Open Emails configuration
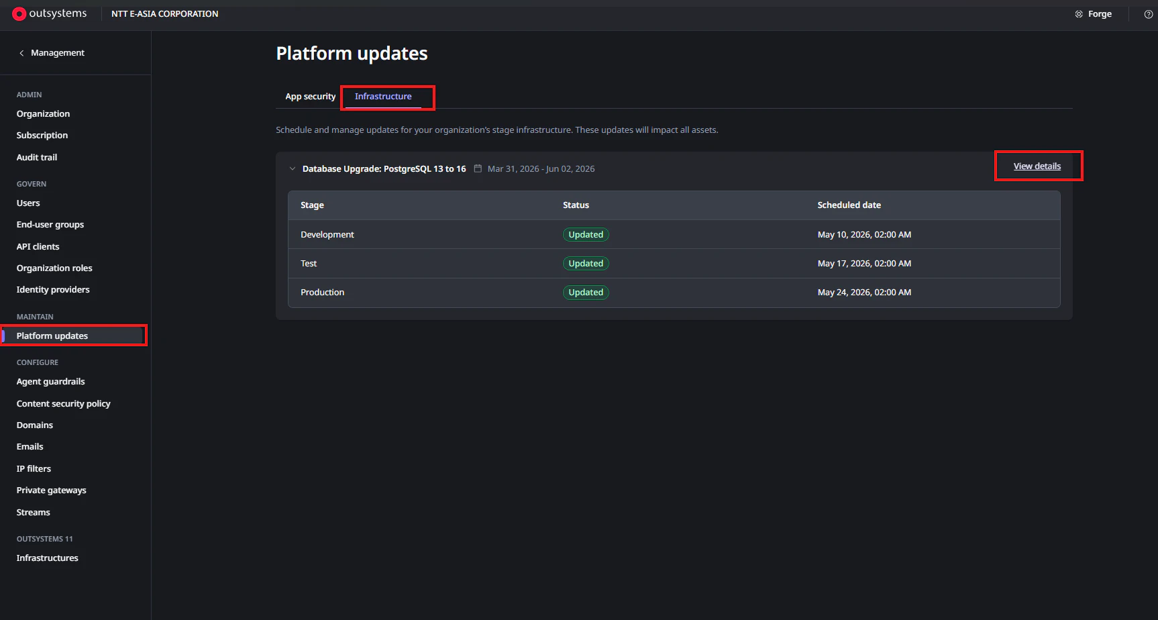Screen dimensions: 1158x620 click(30, 447)
